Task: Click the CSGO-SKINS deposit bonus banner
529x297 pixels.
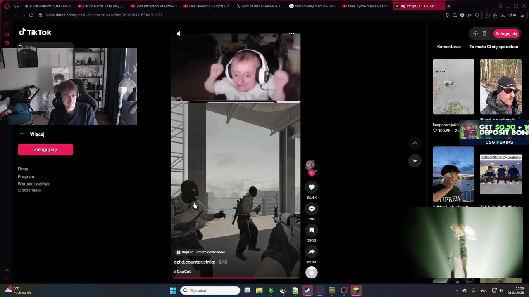Action: click(494, 132)
